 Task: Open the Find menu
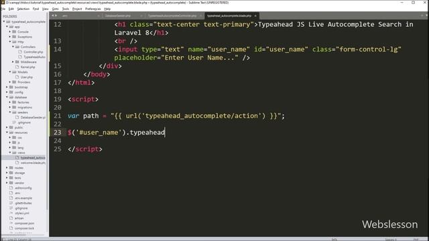36,9
